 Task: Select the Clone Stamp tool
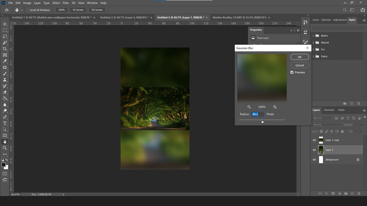click(x=5, y=80)
